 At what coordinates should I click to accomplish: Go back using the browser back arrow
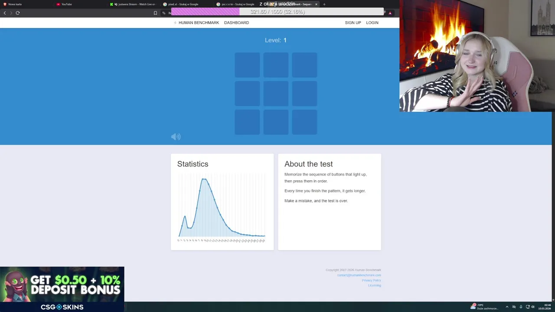click(x=5, y=13)
